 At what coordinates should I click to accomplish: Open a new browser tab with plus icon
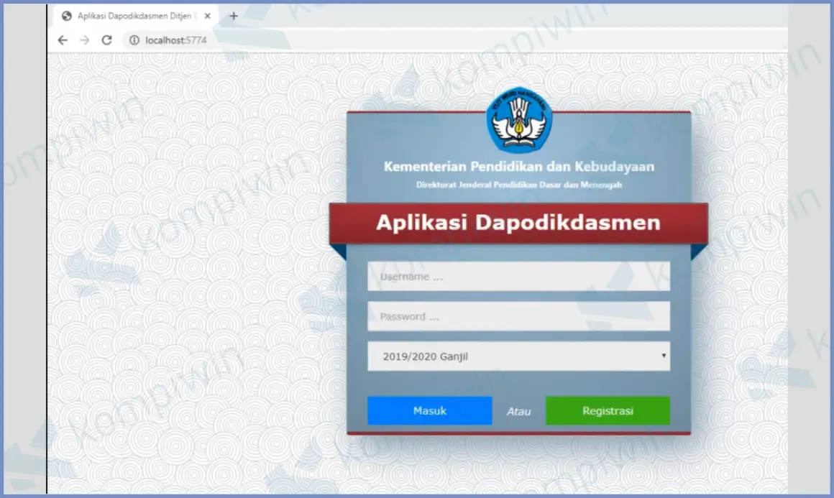[x=233, y=15]
